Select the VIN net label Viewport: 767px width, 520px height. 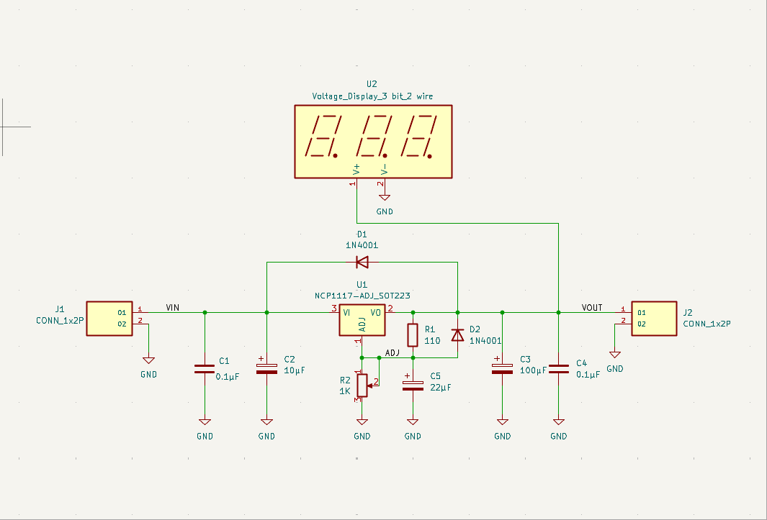coord(173,308)
